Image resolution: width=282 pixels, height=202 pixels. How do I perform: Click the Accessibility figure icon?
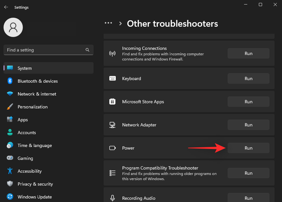point(10,171)
